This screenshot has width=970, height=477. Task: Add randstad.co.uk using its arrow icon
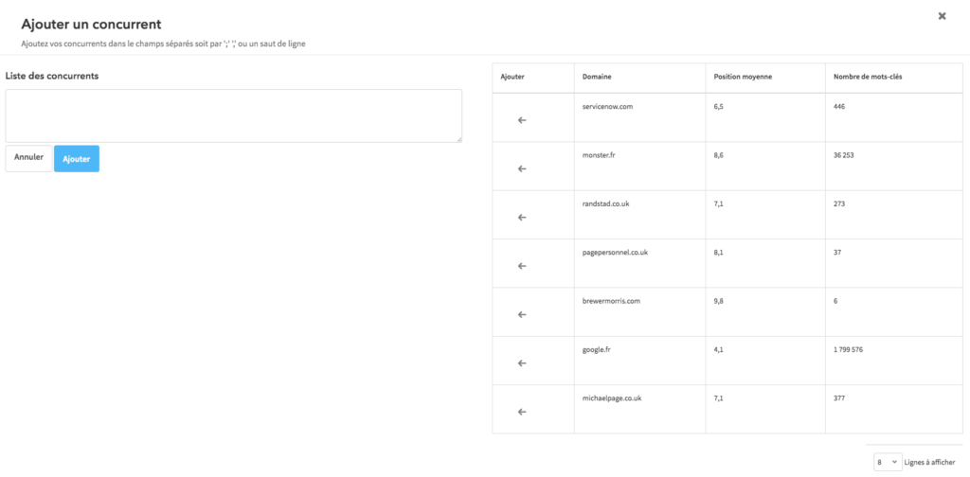(522, 218)
